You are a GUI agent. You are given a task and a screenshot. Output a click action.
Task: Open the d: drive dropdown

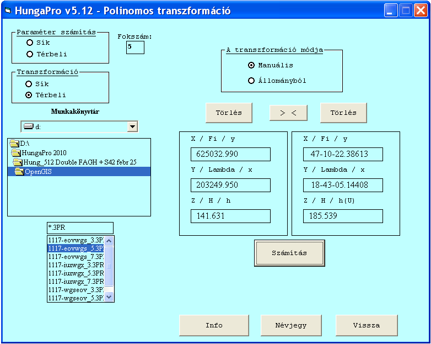(x=132, y=126)
